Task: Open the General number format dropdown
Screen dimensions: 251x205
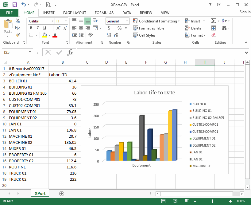Action: pos(127,21)
